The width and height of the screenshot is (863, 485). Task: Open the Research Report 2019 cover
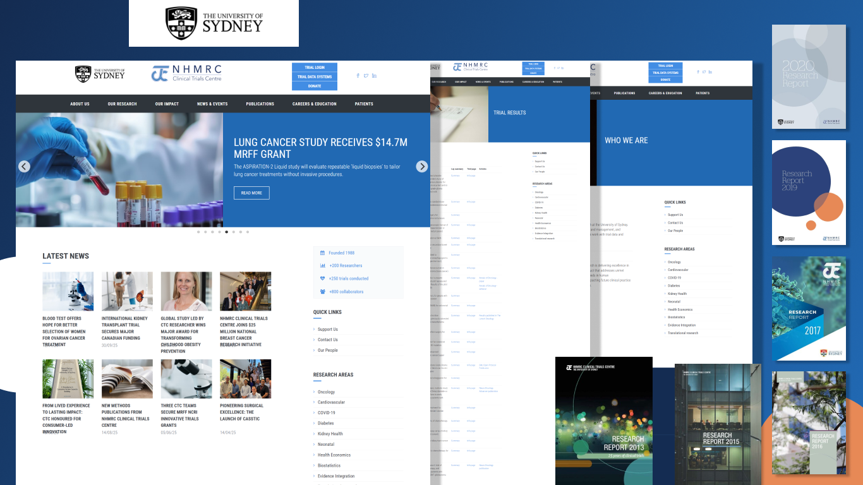click(809, 193)
